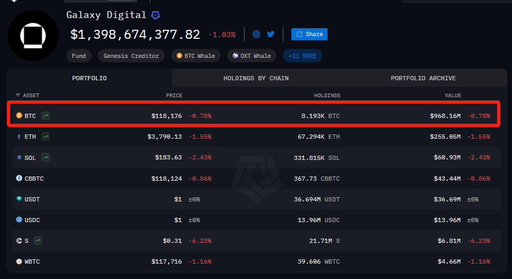Viewport: 512px width, 279px height.
Task: Click the S token icon
Action: coord(19,241)
